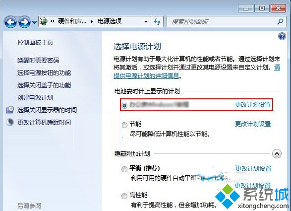Open recent pages dropdown beside Forward button
Image resolution: width=291 pixels, height=211 pixels.
34,22
